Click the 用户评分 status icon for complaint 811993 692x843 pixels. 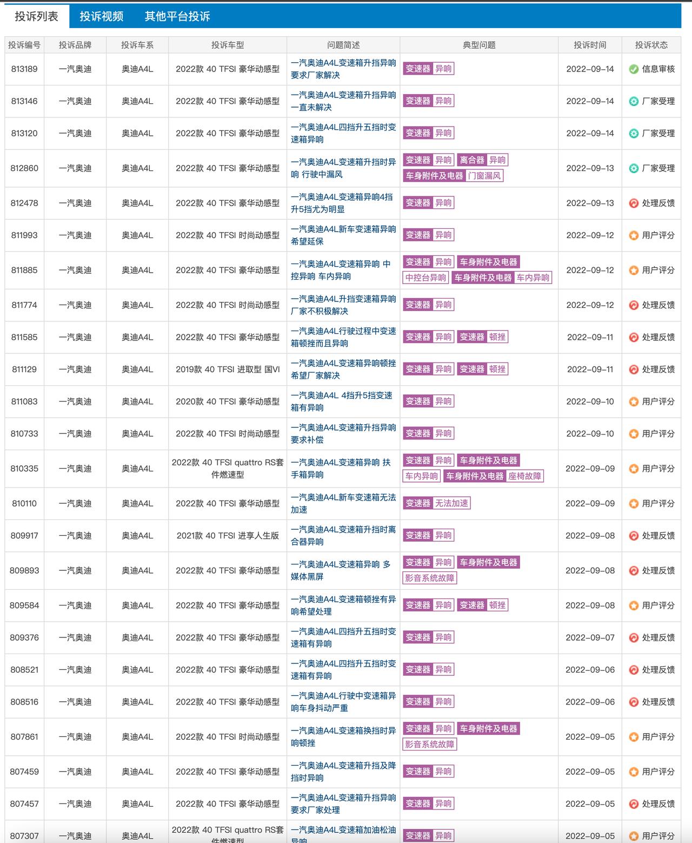click(x=634, y=235)
